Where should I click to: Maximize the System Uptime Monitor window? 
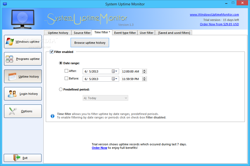coord(233,3)
